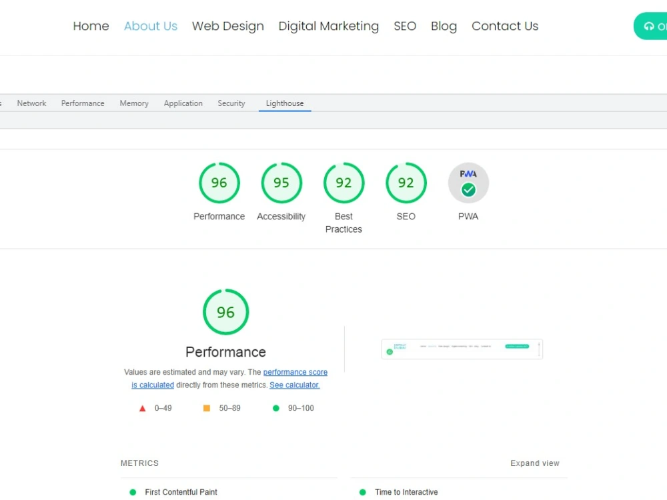Click the green dot beside Time to Interactive
The height and width of the screenshot is (500, 667).
click(x=362, y=493)
